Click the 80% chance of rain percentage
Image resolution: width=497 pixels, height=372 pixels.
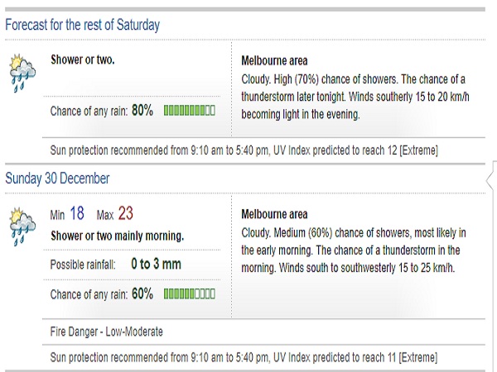coord(142,110)
